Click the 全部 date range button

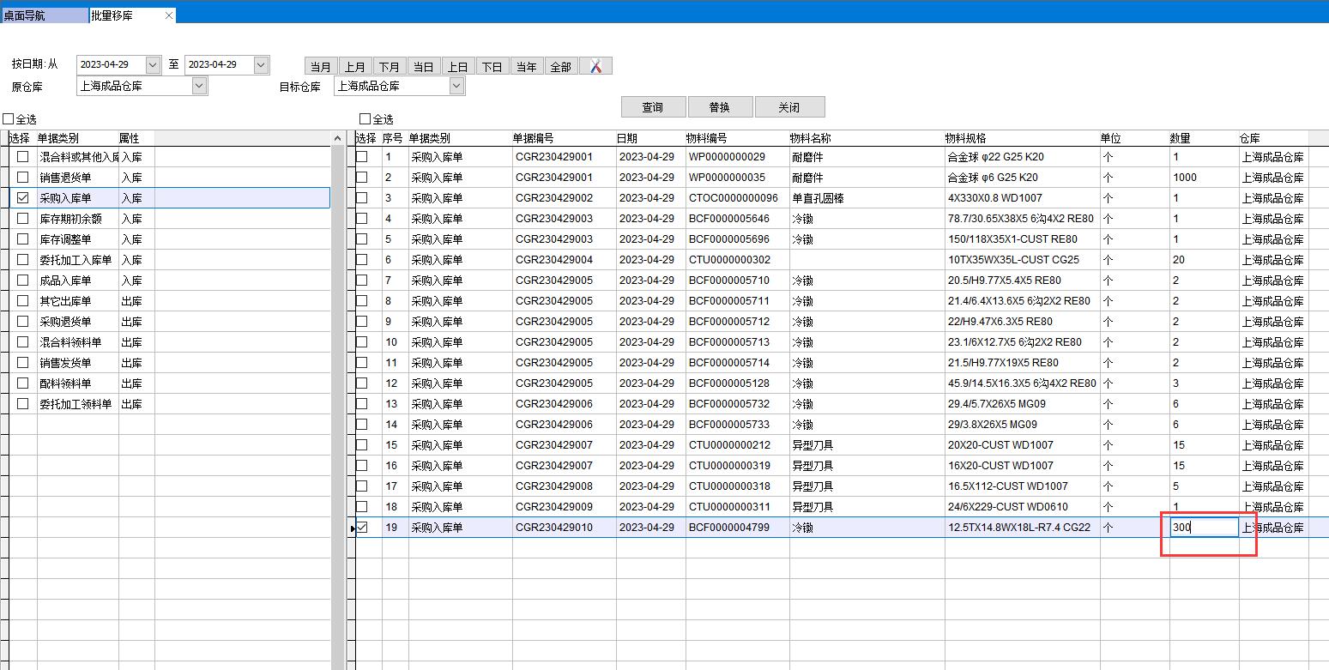pyautogui.click(x=560, y=67)
